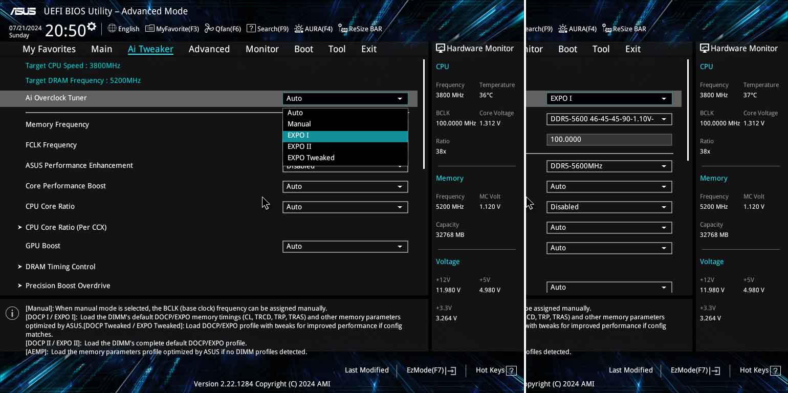Screen dimensions: 788x393
Task: Open the Boot tab in the left screenshot
Action: click(303, 49)
